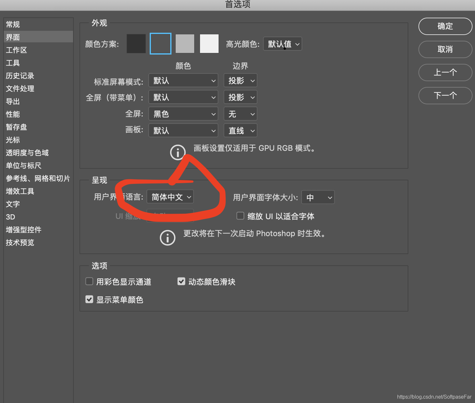Click the info icon beside 画板设置 note
Image resolution: width=475 pixels, height=403 pixels.
click(178, 152)
